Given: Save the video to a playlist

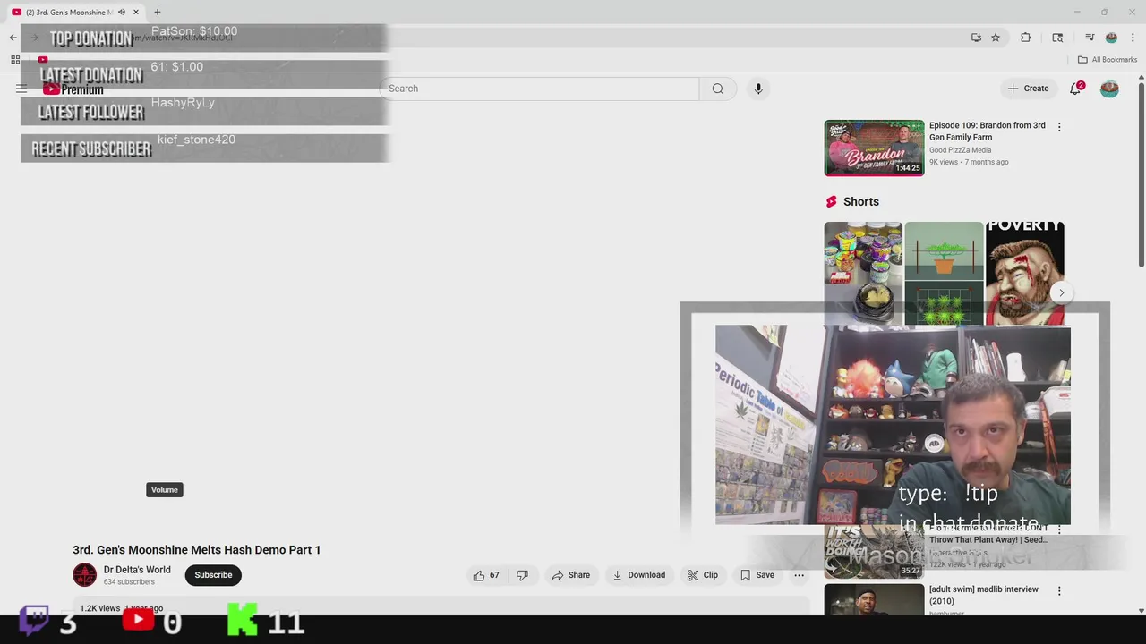Looking at the screenshot, I should (x=757, y=575).
